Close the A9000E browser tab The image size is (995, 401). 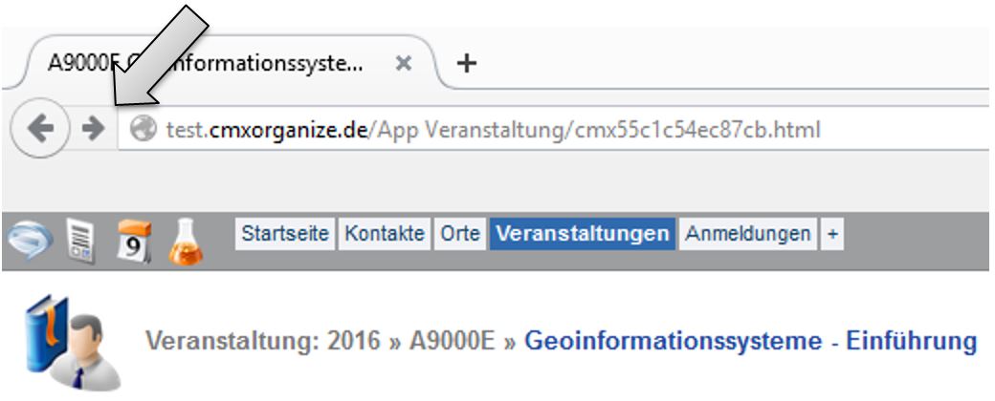[404, 64]
